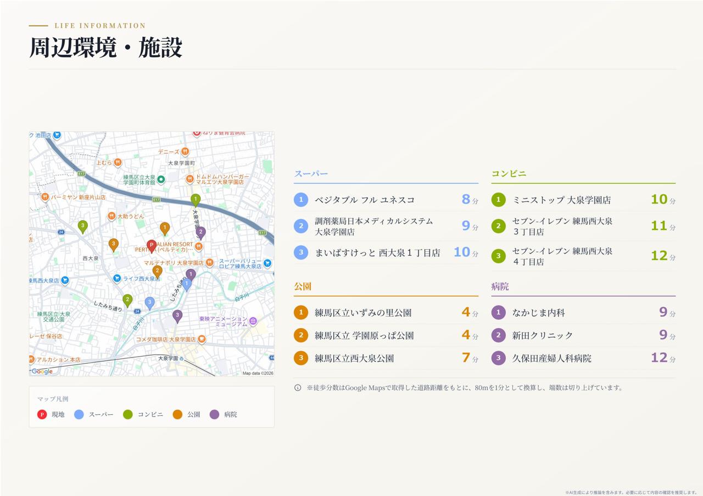Screen dimensions: 703x496
Task: Select the ベジタブル フル ユネスコ entry name
Action: [365, 200]
